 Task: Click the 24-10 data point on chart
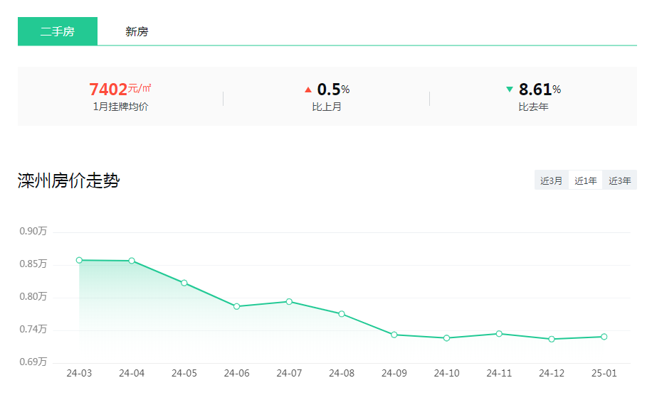[x=447, y=338]
